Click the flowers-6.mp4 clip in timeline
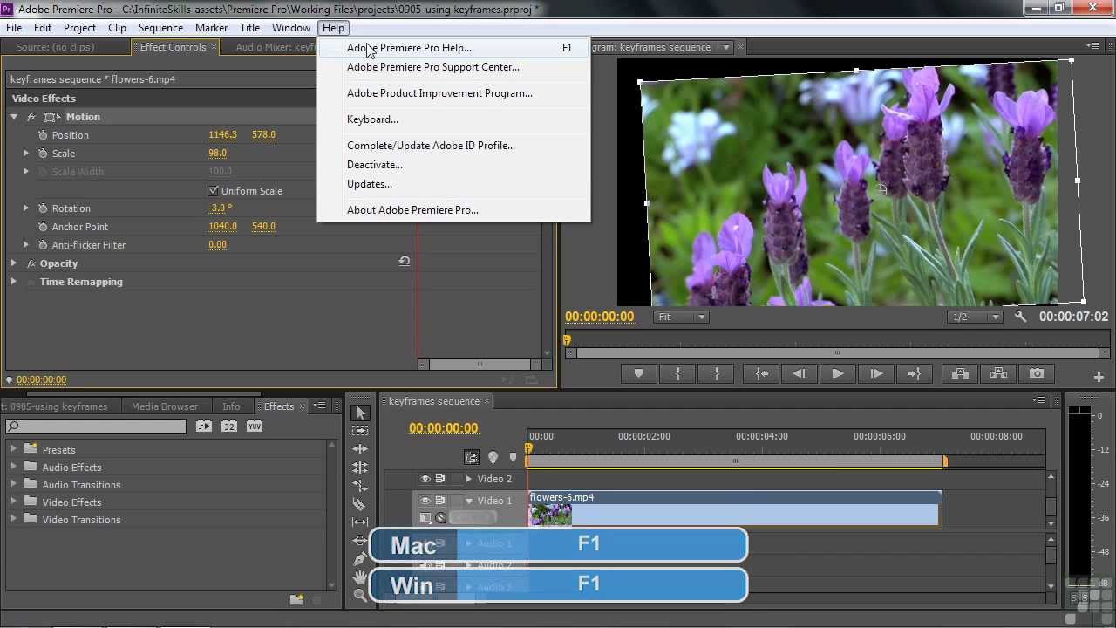Viewport: 1116px width, 628px height. 734,509
